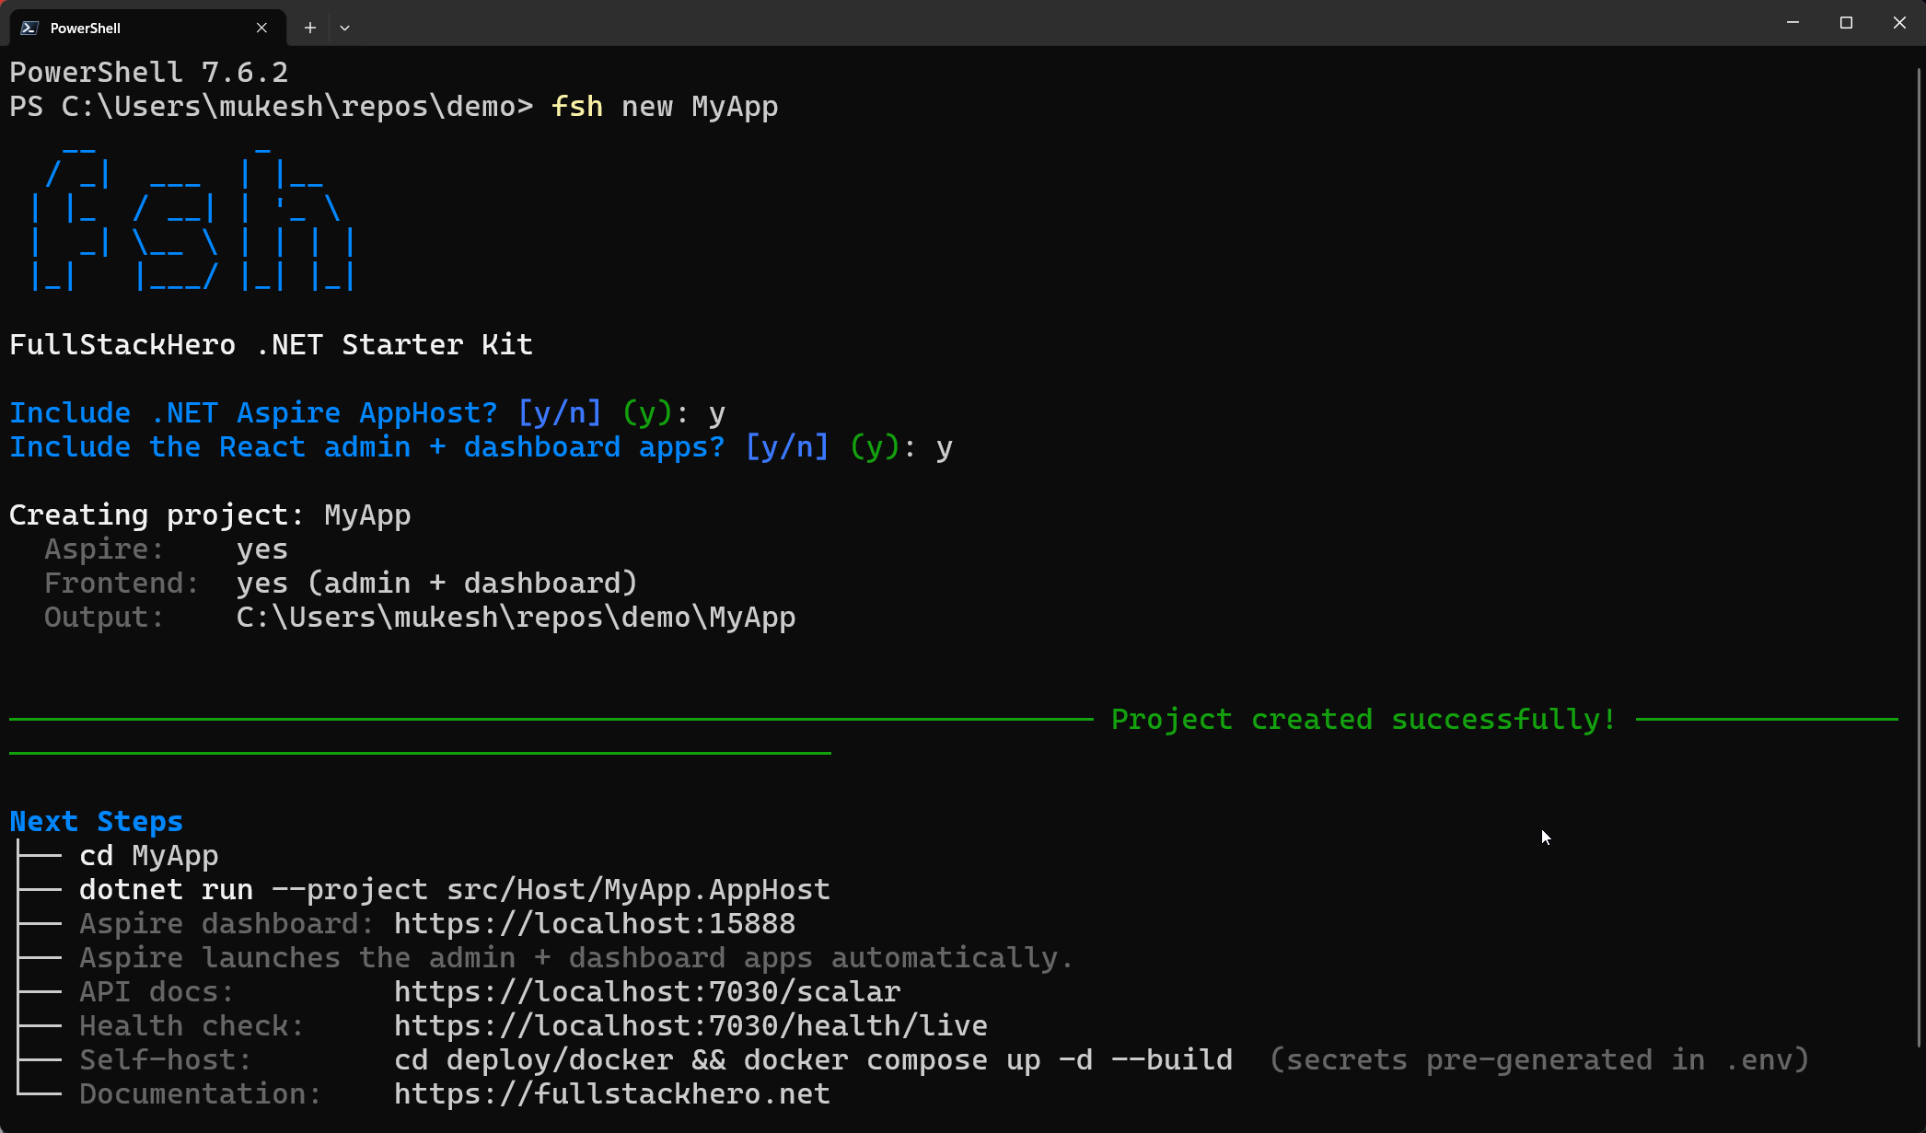Click 'Include the React admin + dashboard apps?' prompt

click(x=366, y=447)
